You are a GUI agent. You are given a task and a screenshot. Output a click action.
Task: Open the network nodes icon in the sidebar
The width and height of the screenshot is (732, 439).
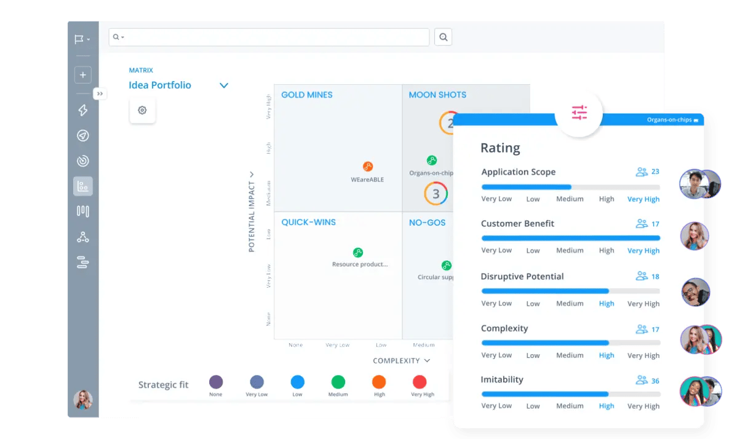82,236
